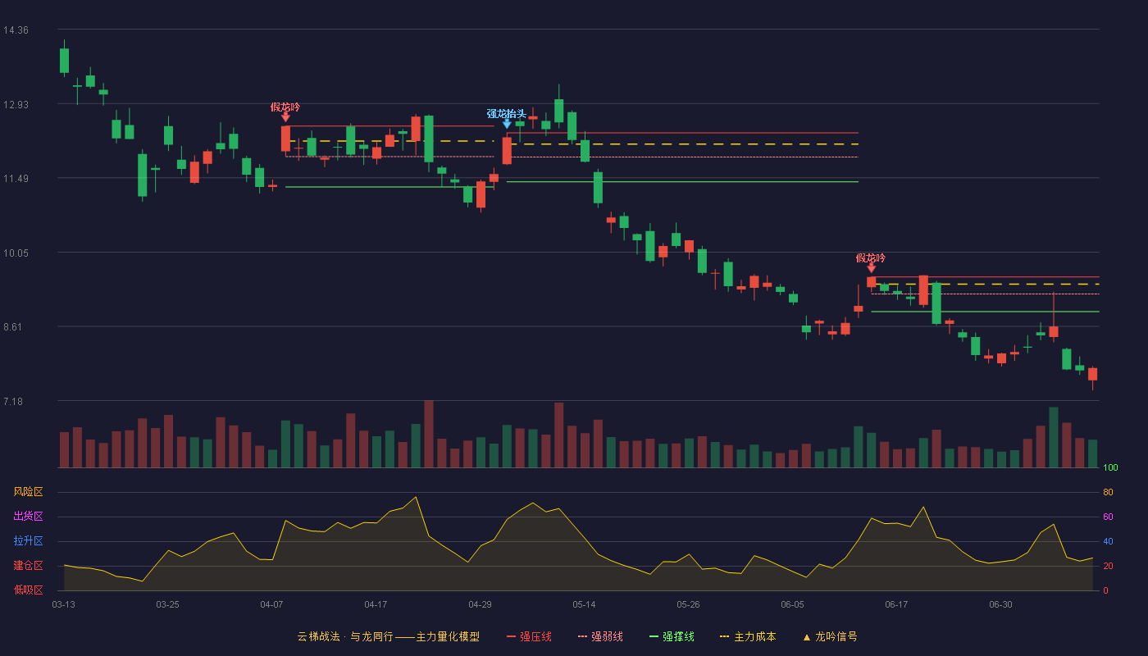Image resolution: width=1148 pixels, height=656 pixels.
Task: Click the first red 假龙吟 arrow marker
Action: 285,117
